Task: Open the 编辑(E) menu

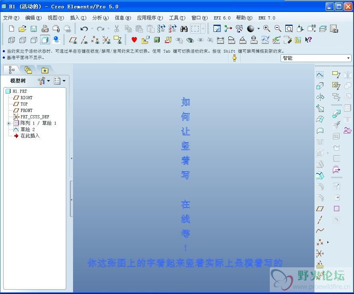Action: pyautogui.click(x=34, y=18)
